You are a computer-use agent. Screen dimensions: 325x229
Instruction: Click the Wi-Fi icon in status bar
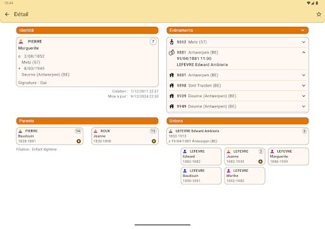click(x=308, y=3)
